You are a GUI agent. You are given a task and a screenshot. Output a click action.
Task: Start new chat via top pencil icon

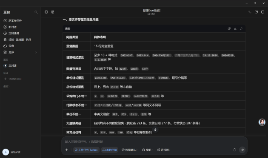click(x=53, y=12)
